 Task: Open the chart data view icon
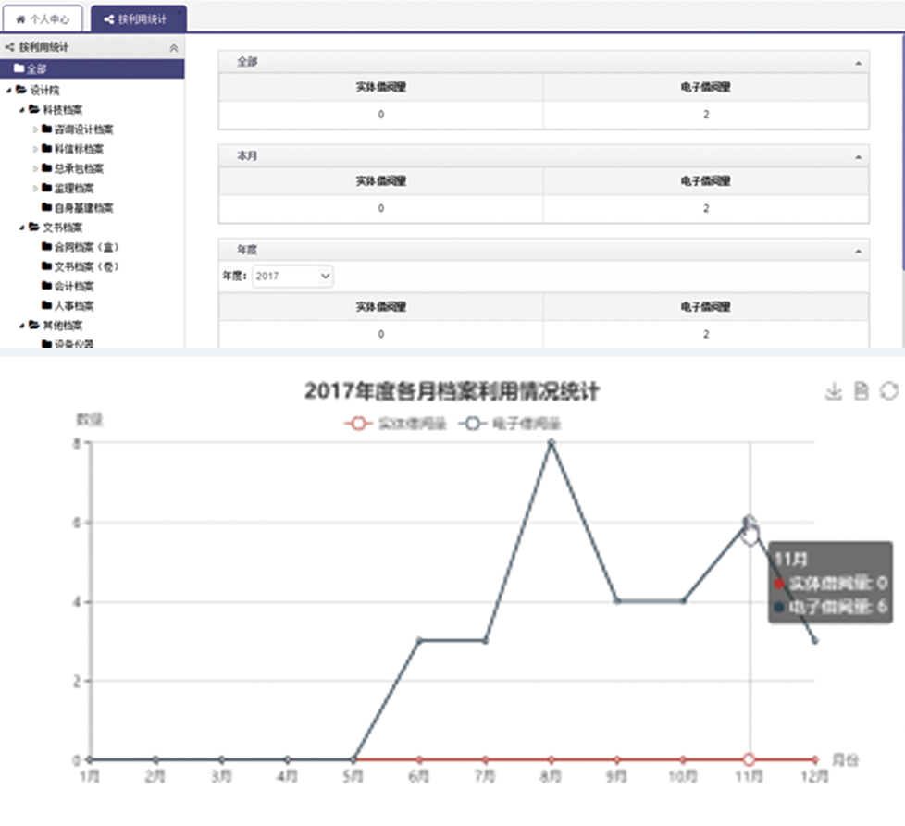point(861,392)
